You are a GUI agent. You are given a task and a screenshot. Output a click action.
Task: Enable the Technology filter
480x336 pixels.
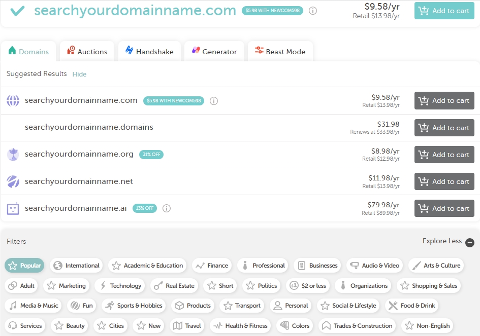click(121, 286)
